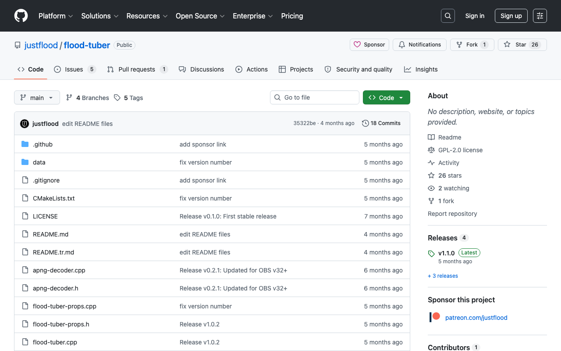Click the Readme book icon in About

point(431,137)
